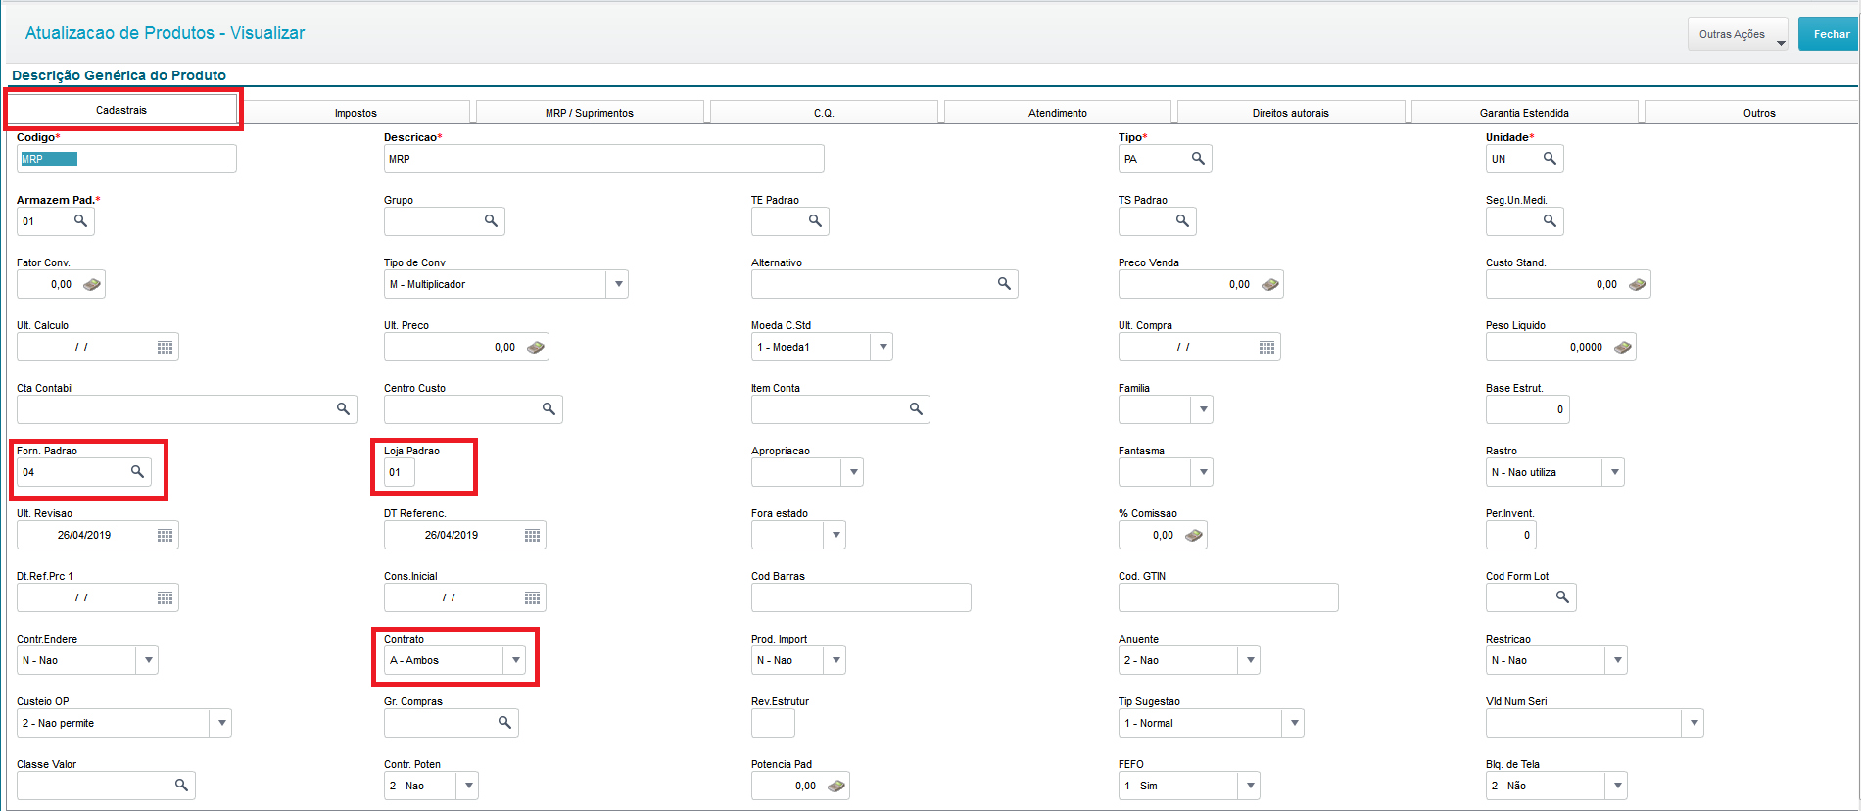Click into Loja Padrao field
Image resolution: width=1861 pixels, height=811 pixels.
pyautogui.click(x=400, y=472)
